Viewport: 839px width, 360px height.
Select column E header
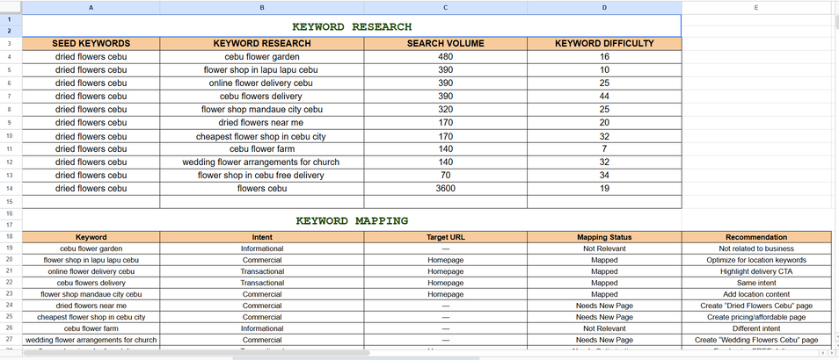pos(756,8)
